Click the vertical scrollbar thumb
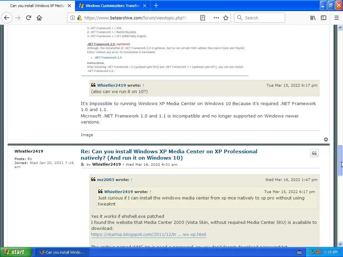Viewport: 343px width, 257px height. [340, 160]
